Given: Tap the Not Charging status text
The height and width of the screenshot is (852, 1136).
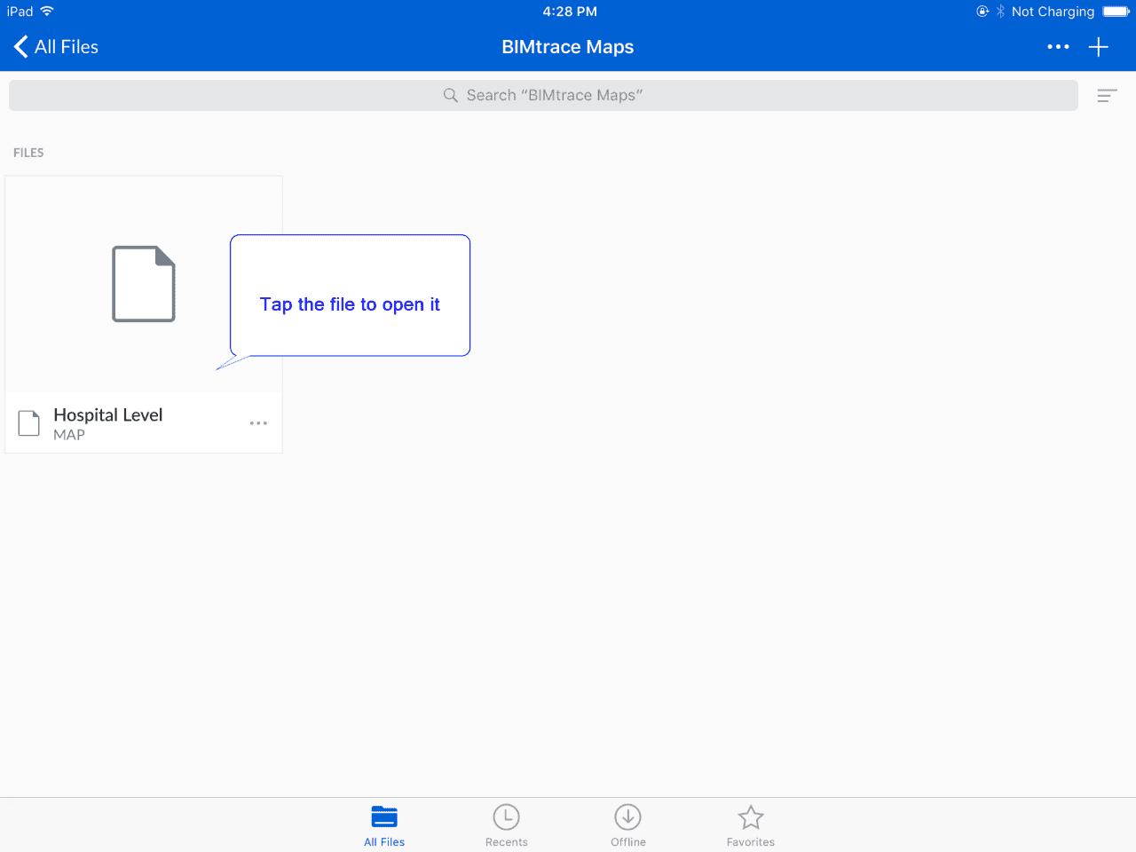Looking at the screenshot, I should coord(1053,12).
